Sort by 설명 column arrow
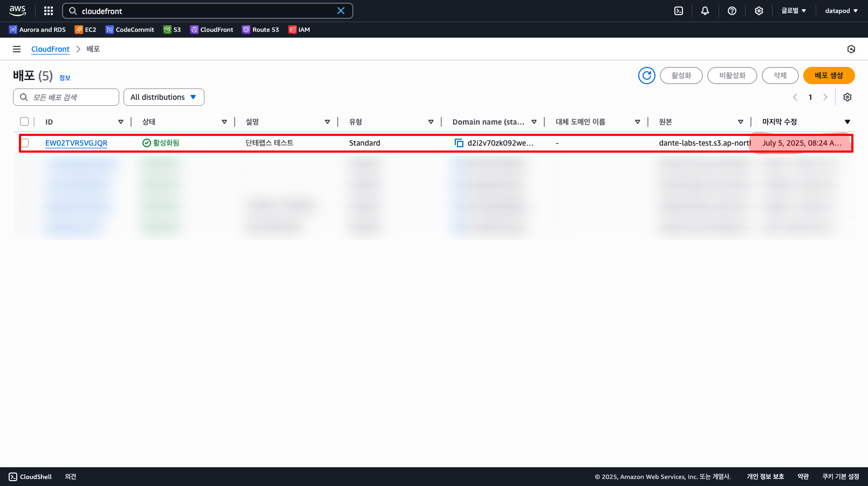This screenshot has width=868, height=486. click(x=327, y=122)
